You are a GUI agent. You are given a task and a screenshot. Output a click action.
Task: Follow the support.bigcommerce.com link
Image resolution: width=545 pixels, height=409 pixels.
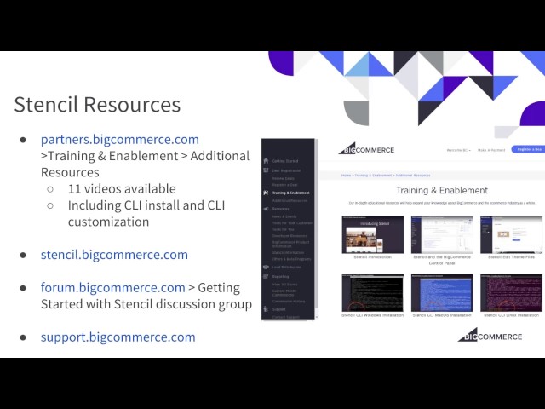click(x=118, y=337)
